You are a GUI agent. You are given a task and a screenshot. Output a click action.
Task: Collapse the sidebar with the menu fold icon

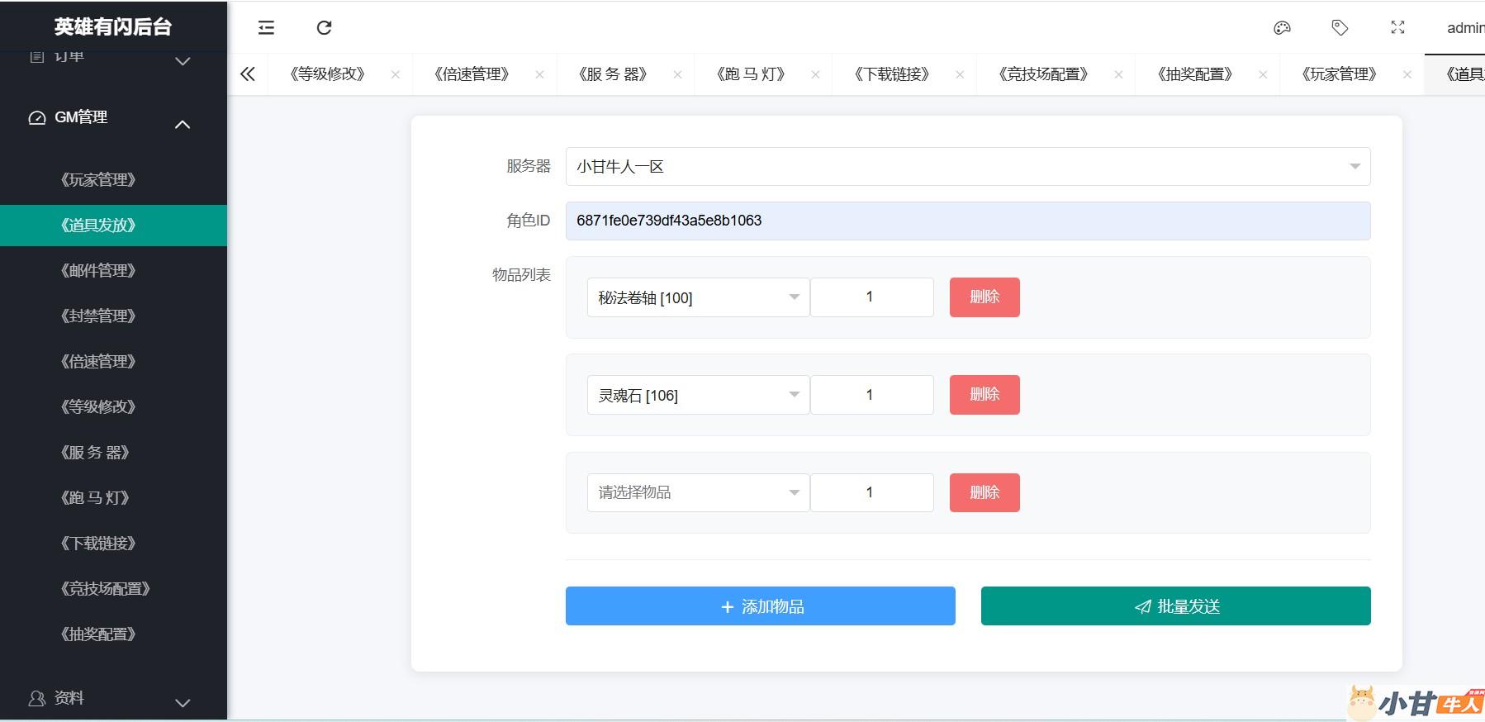click(266, 28)
